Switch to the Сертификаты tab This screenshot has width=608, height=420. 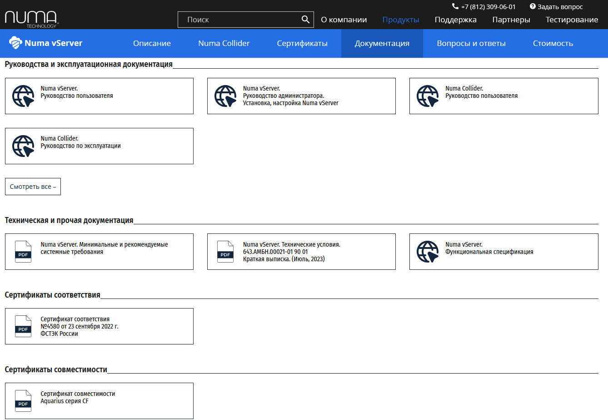point(302,43)
